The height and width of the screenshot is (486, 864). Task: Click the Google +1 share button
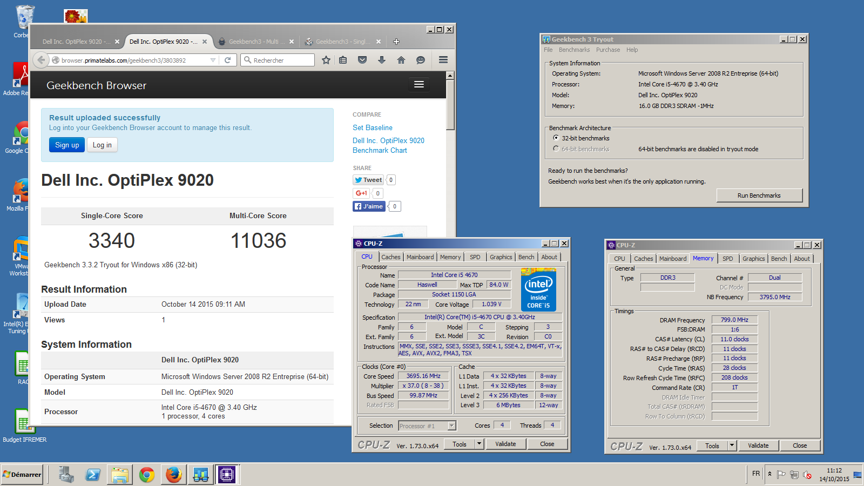click(361, 193)
